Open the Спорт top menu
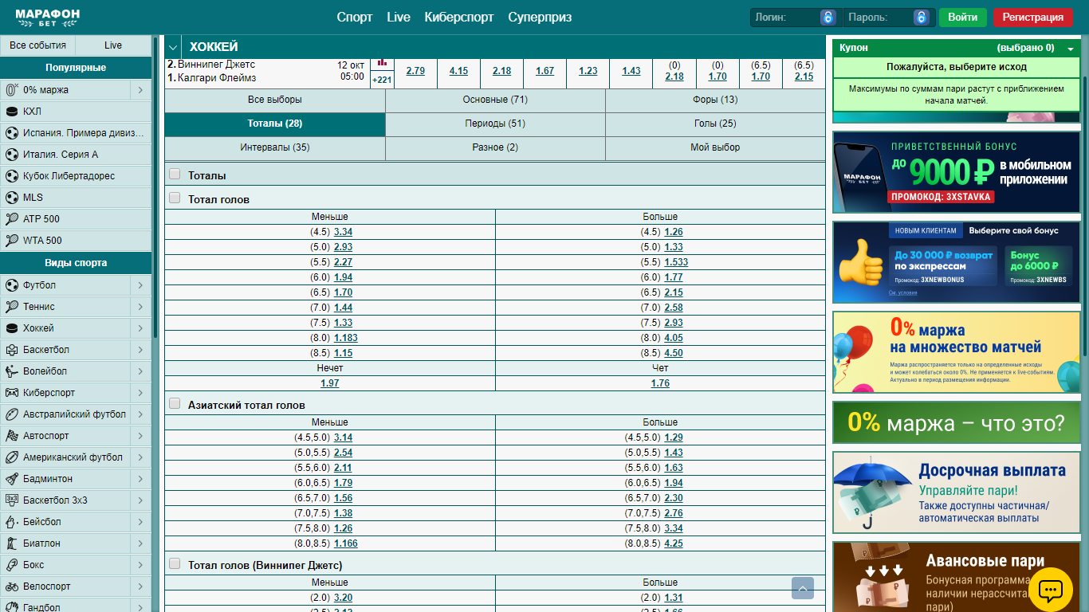Viewport: 1089px width, 612px height. tap(355, 18)
